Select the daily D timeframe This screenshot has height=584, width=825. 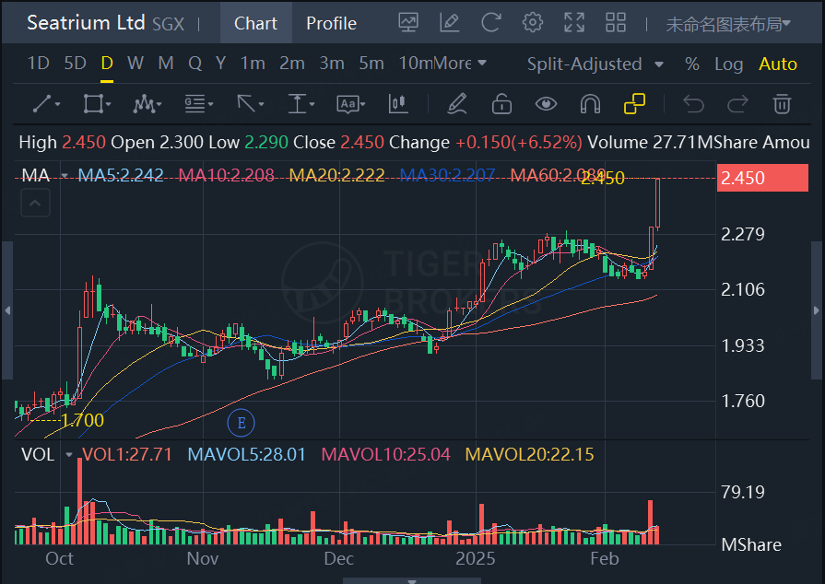click(x=107, y=63)
